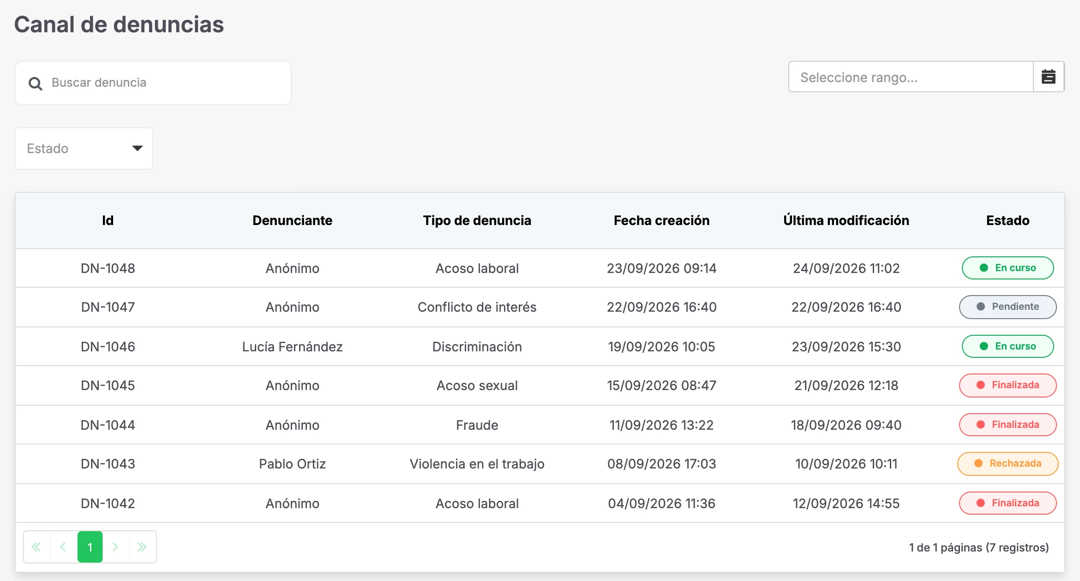1080x581 pixels.
Task: Click the En curso badge for DN-1048
Action: click(1008, 268)
